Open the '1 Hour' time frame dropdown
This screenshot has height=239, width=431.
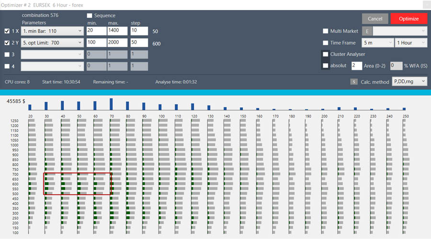tap(411, 43)
